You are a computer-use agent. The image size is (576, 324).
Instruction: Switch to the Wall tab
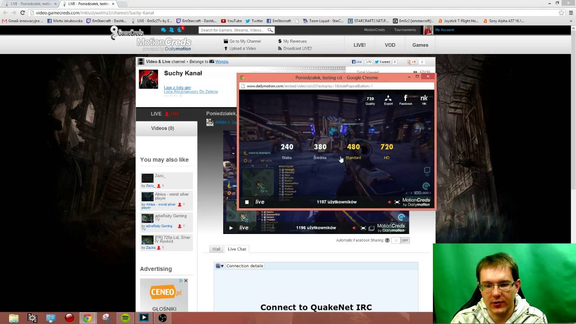tap(216, 249)
